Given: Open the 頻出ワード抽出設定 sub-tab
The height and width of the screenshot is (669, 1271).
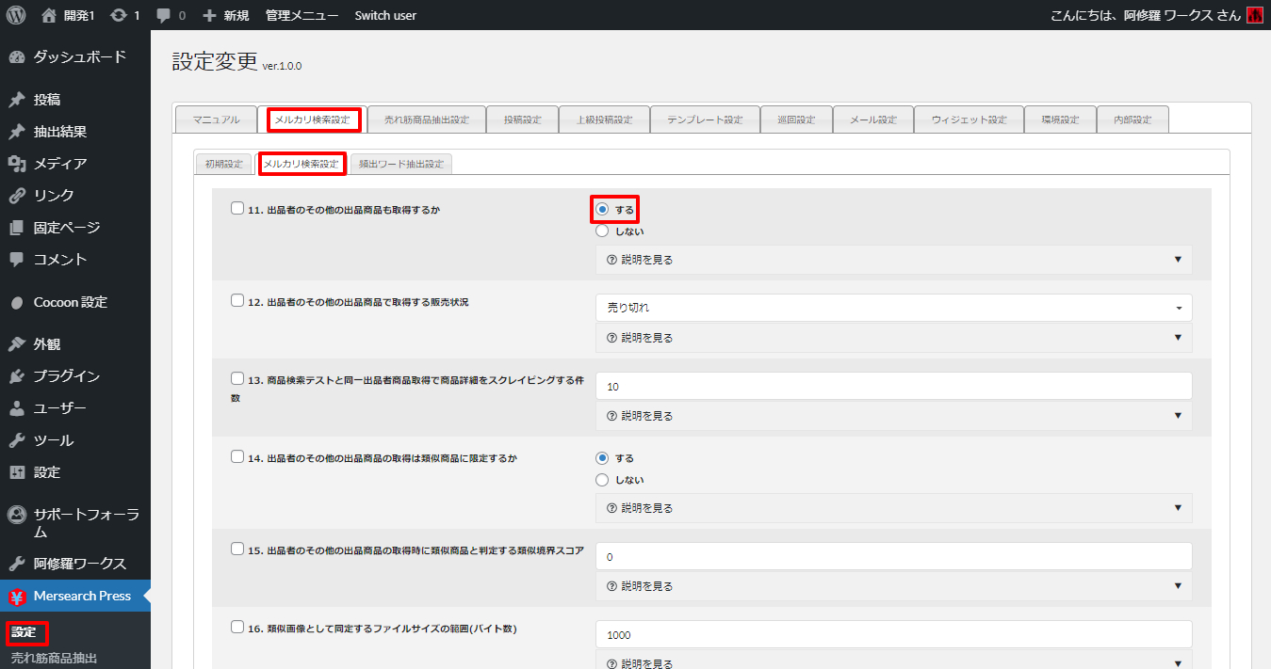Looking at the screenshot, I should [x=401, y=164].
